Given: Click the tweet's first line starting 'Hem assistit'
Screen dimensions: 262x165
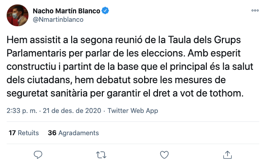Looking at the screenshot, I should (x=124, y=40).
